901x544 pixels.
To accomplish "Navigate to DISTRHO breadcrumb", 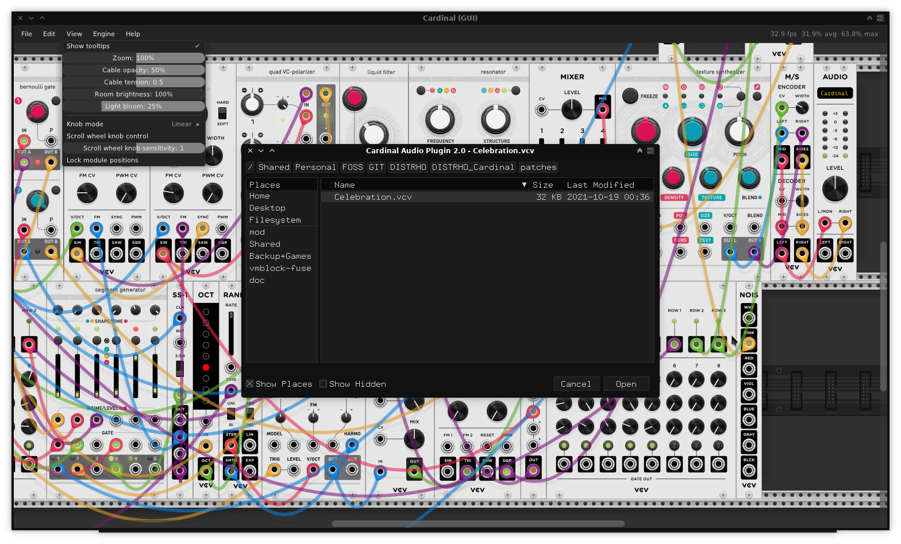I will 408,167.
